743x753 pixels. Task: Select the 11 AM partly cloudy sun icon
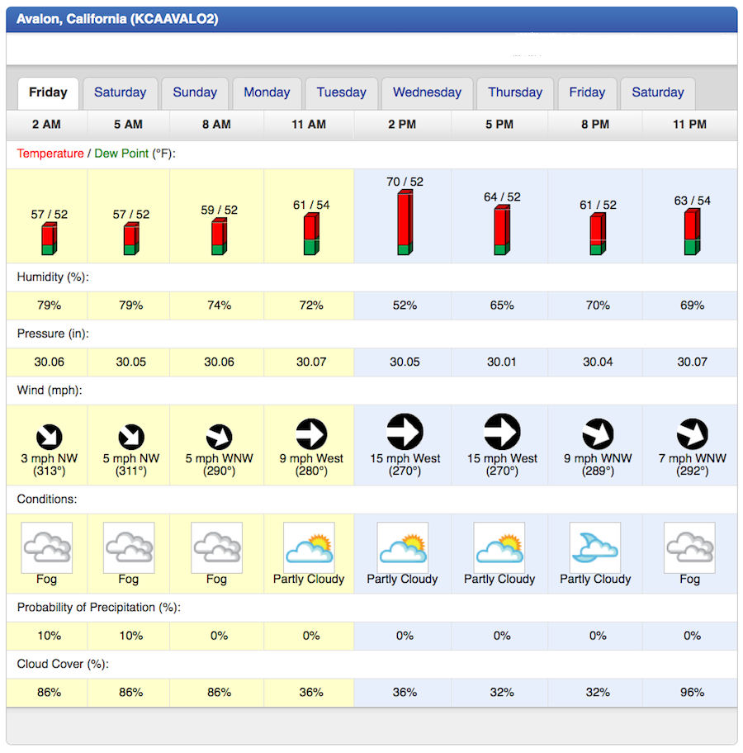pyautogui.click(x=309, y=547)
